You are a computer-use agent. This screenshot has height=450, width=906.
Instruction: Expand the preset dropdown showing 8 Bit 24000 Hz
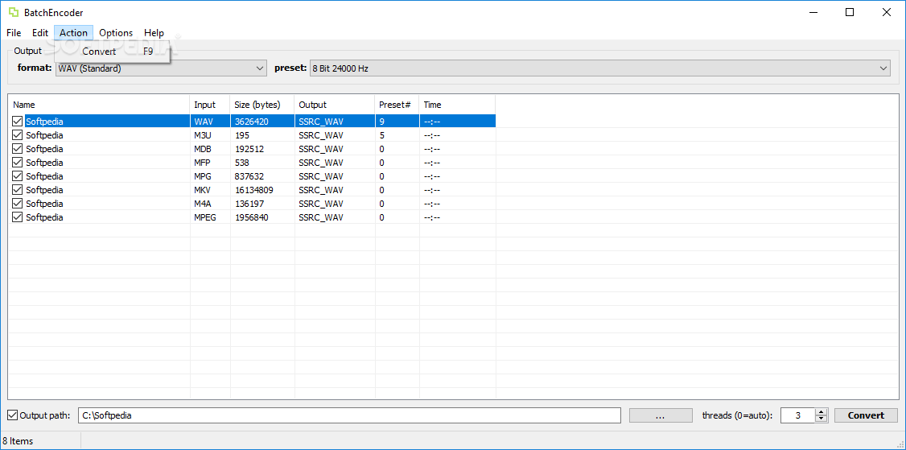click(599, 68)
